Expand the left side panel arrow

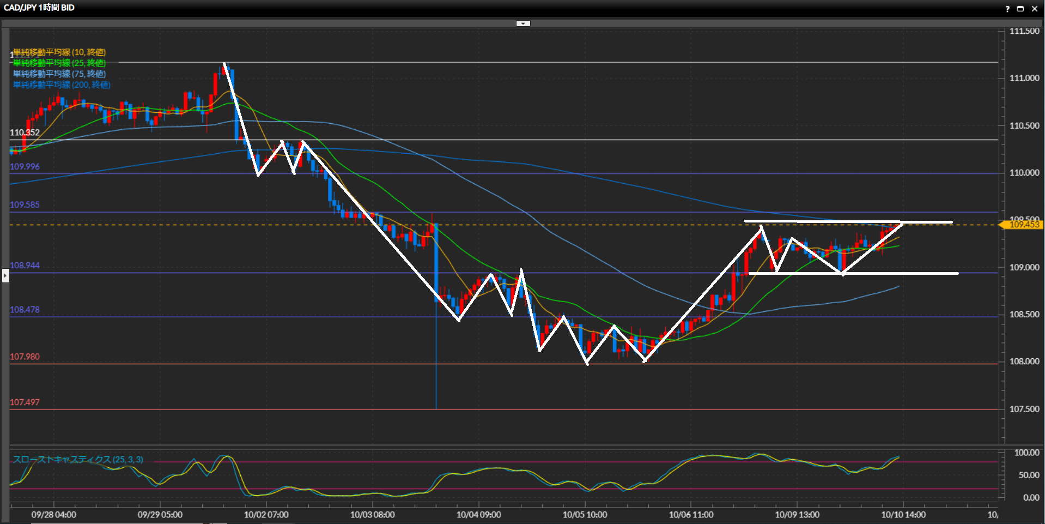coord(5,276)
